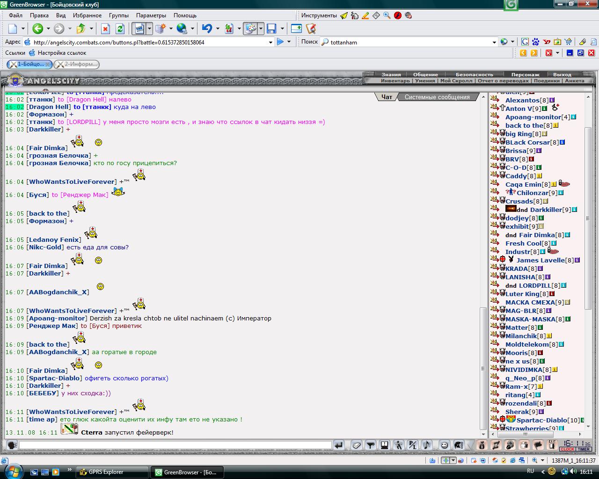Click the chat sound note icon
599x479 pixels.
pyautogui.click(x=426, y=445)
